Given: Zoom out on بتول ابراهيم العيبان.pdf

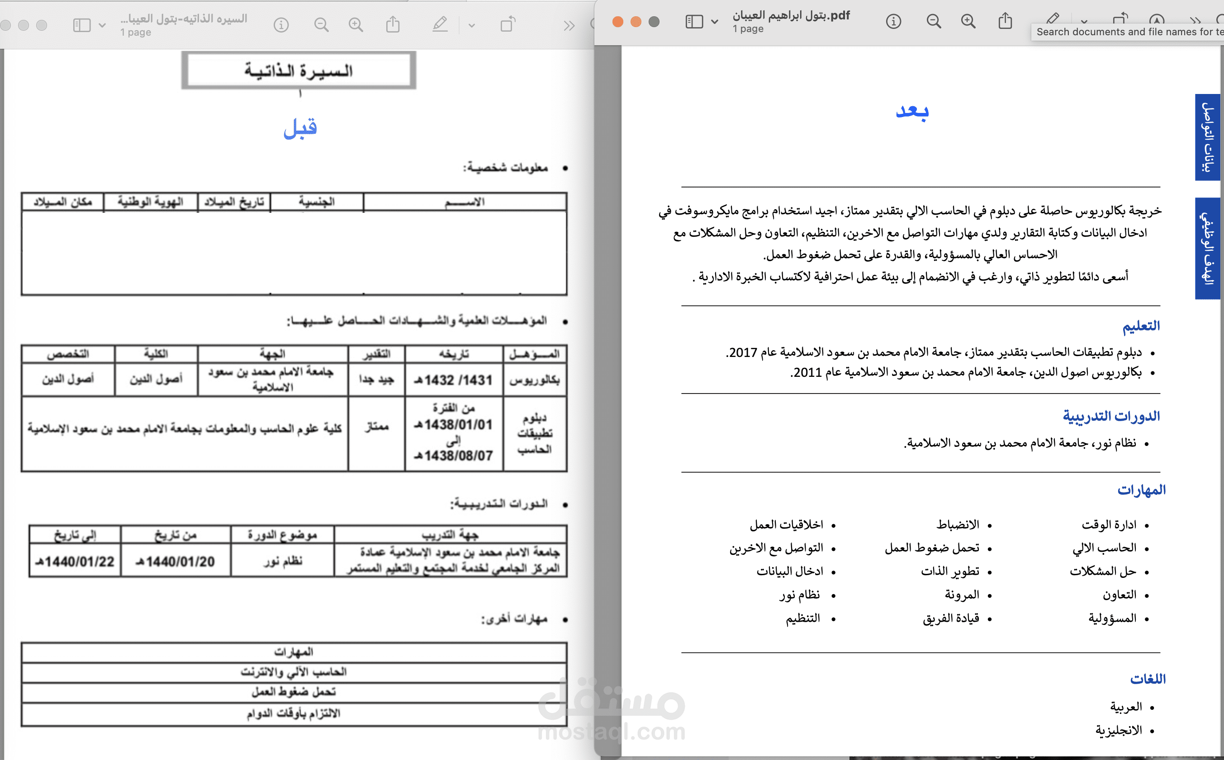Looking at the screenshot, I should pos(933,21).
